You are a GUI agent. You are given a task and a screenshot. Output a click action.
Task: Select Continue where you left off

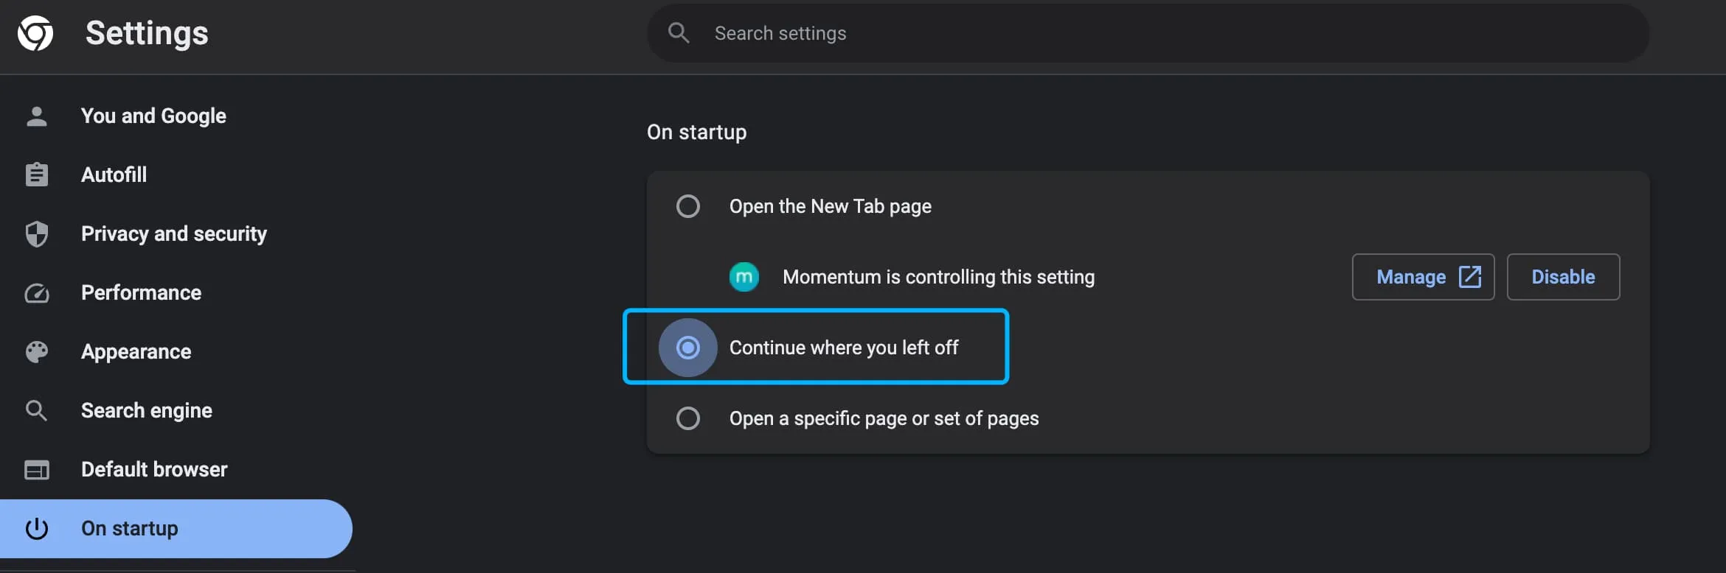(687, 347)
